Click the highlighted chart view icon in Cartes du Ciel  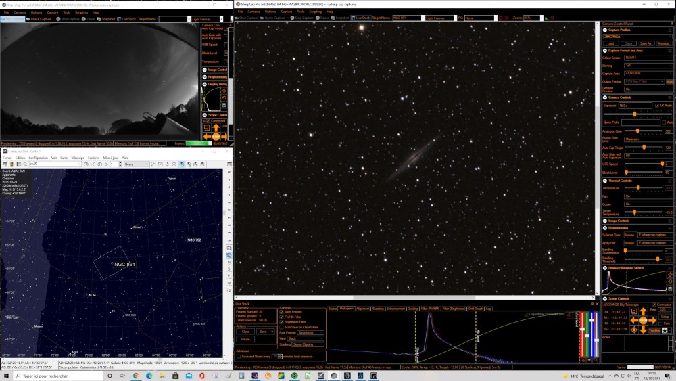point(181,164)
